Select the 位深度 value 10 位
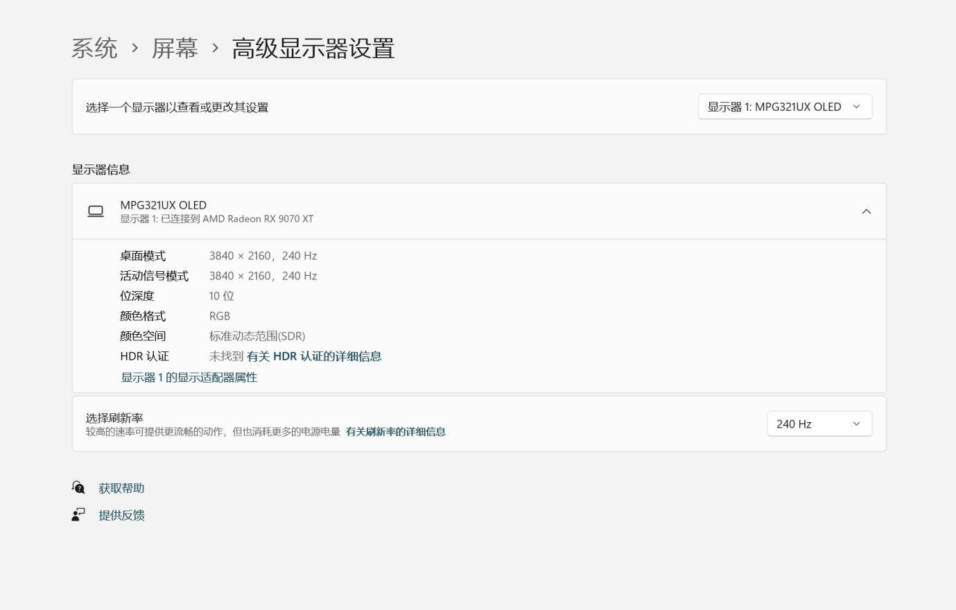Viewport: 956px width, 610px height. click(x=222, y=296)
